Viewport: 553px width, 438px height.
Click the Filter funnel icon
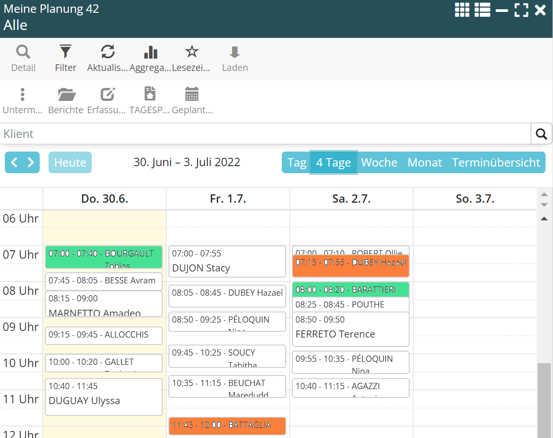(x=65, y=52)
